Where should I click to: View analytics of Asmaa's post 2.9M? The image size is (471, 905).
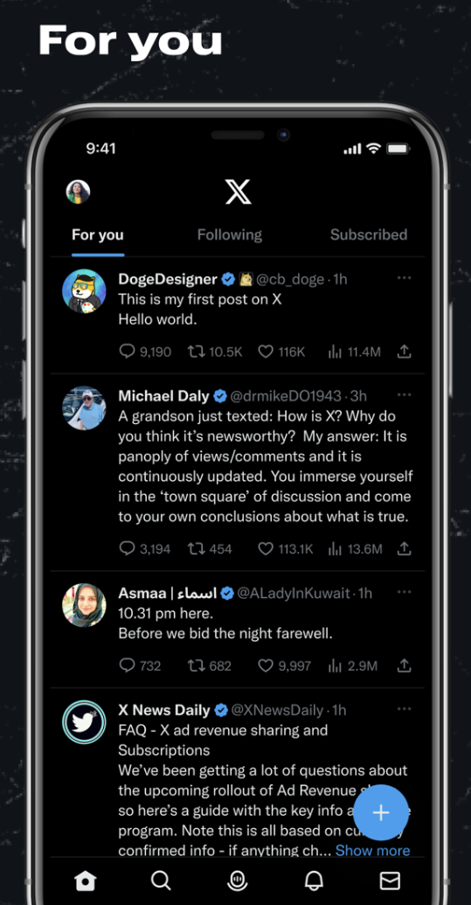(335, 666)
